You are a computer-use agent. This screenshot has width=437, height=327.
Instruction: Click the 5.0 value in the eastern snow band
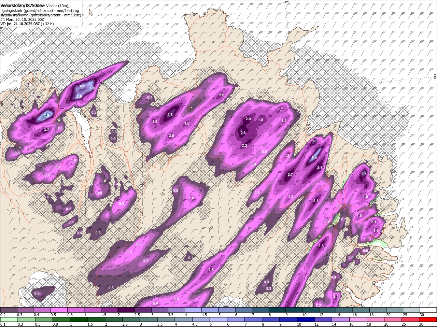[x=314, y=158]
